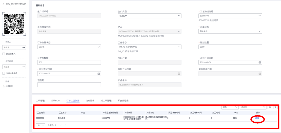Click the 加工时间 column header

(x=216, y=113)
